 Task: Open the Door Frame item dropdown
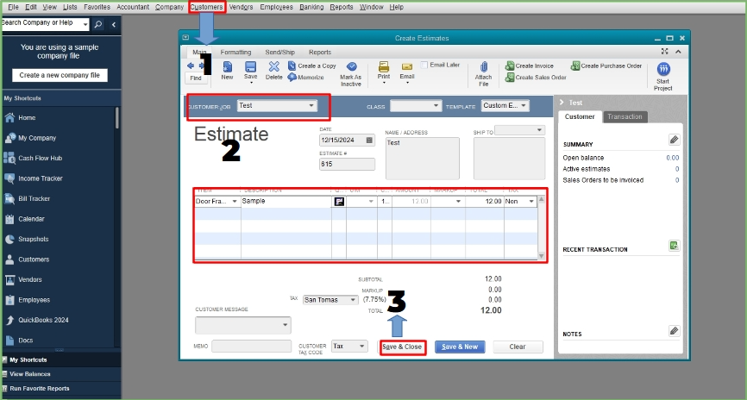click(x=235, y=202)
